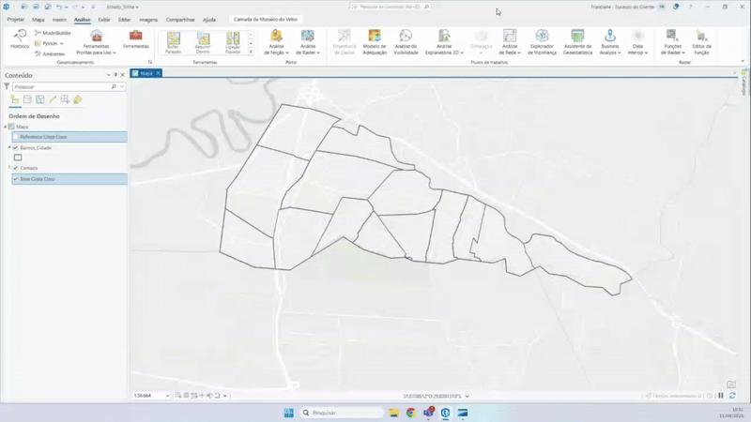The height and width of the screenshot is (422, 751).
Task: Switch to list by data source view
Action: click(27, 99)
